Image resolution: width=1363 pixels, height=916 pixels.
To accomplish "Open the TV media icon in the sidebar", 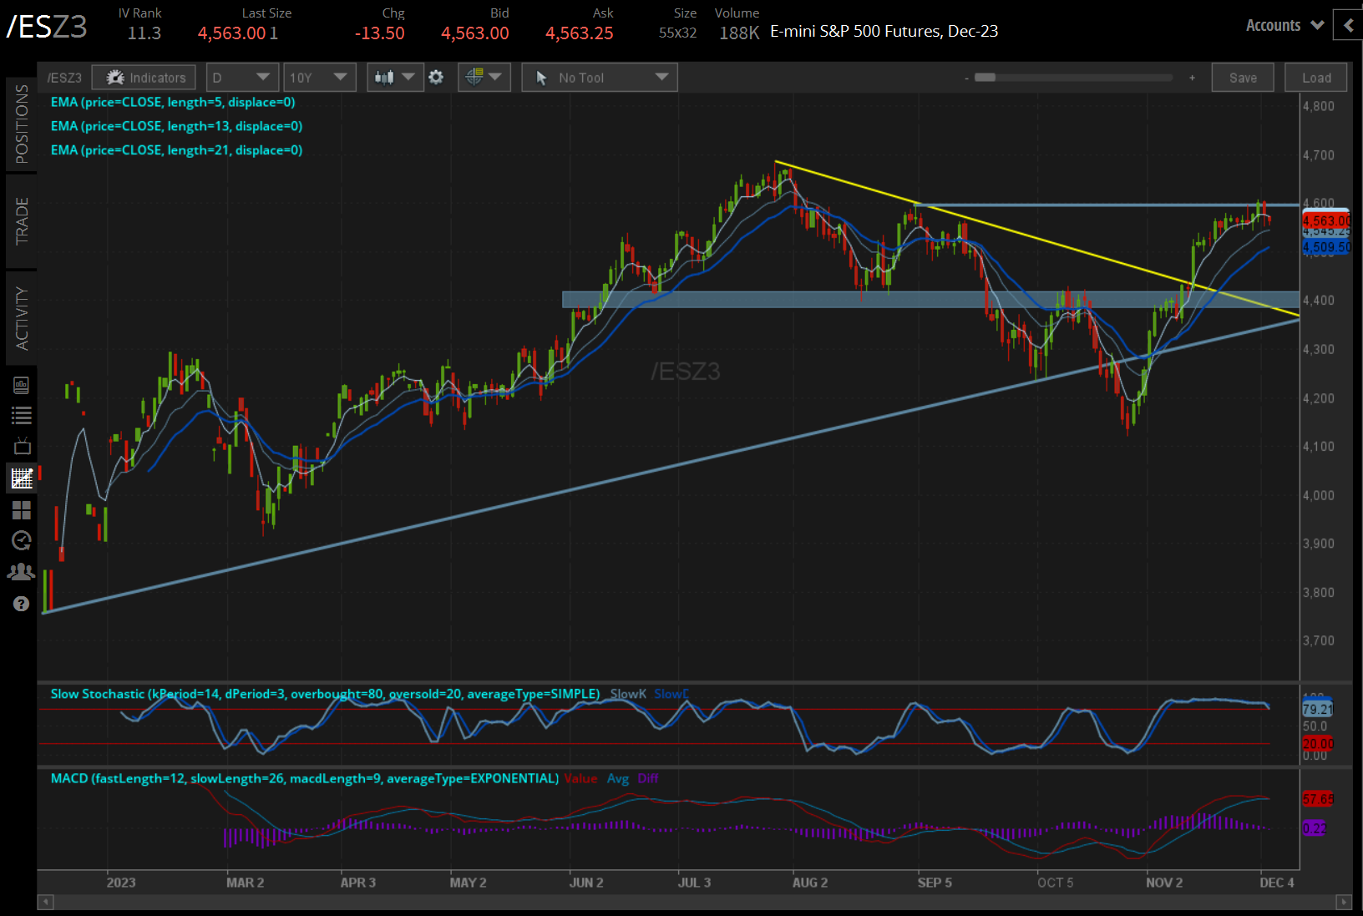I will tap(22, 445).
